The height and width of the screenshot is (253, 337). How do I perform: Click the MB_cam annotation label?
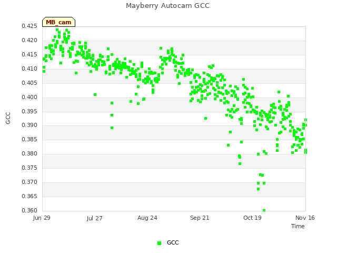click(x=58, y=22)
